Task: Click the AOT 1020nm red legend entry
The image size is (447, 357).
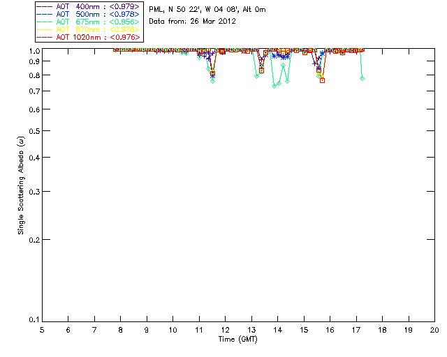Action: coord(89,37)
